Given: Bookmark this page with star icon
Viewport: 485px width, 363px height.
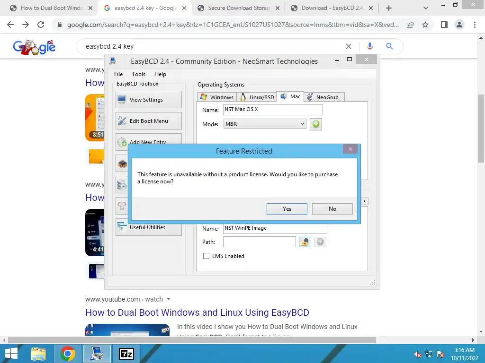Looking at the screenshot, I should [425, 25].
